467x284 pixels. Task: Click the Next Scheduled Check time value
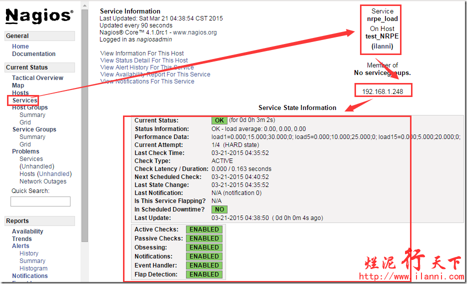pyautogui.click(x=240, y=177)
